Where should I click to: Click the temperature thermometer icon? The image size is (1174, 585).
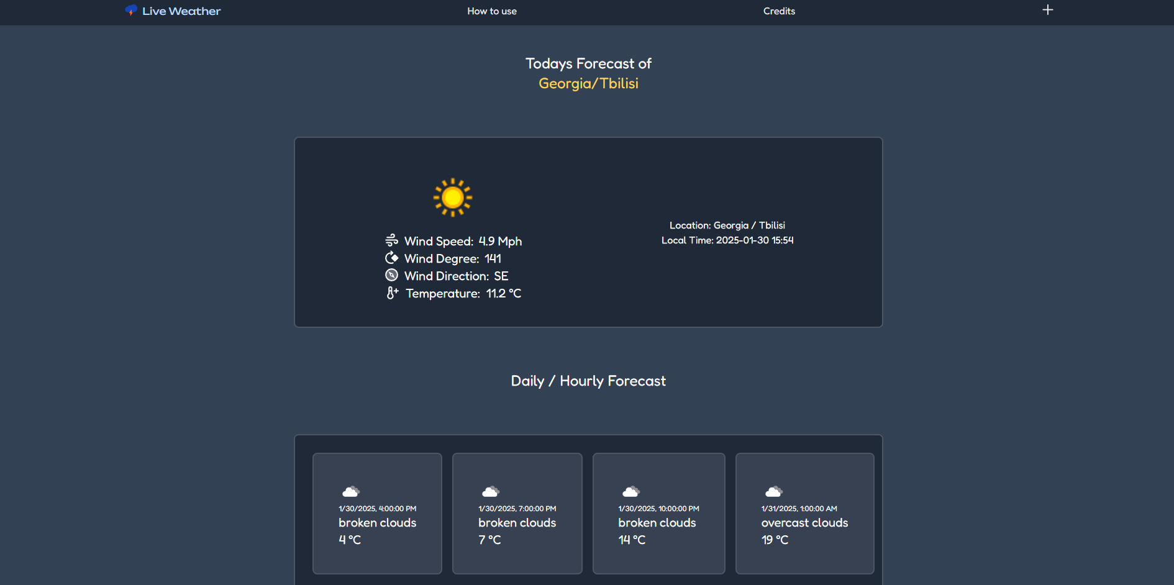392,292
